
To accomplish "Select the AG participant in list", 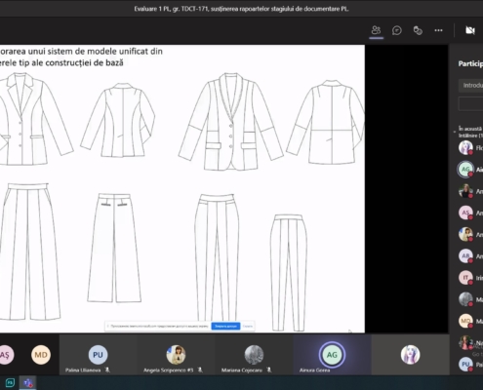I will point(470,170).
